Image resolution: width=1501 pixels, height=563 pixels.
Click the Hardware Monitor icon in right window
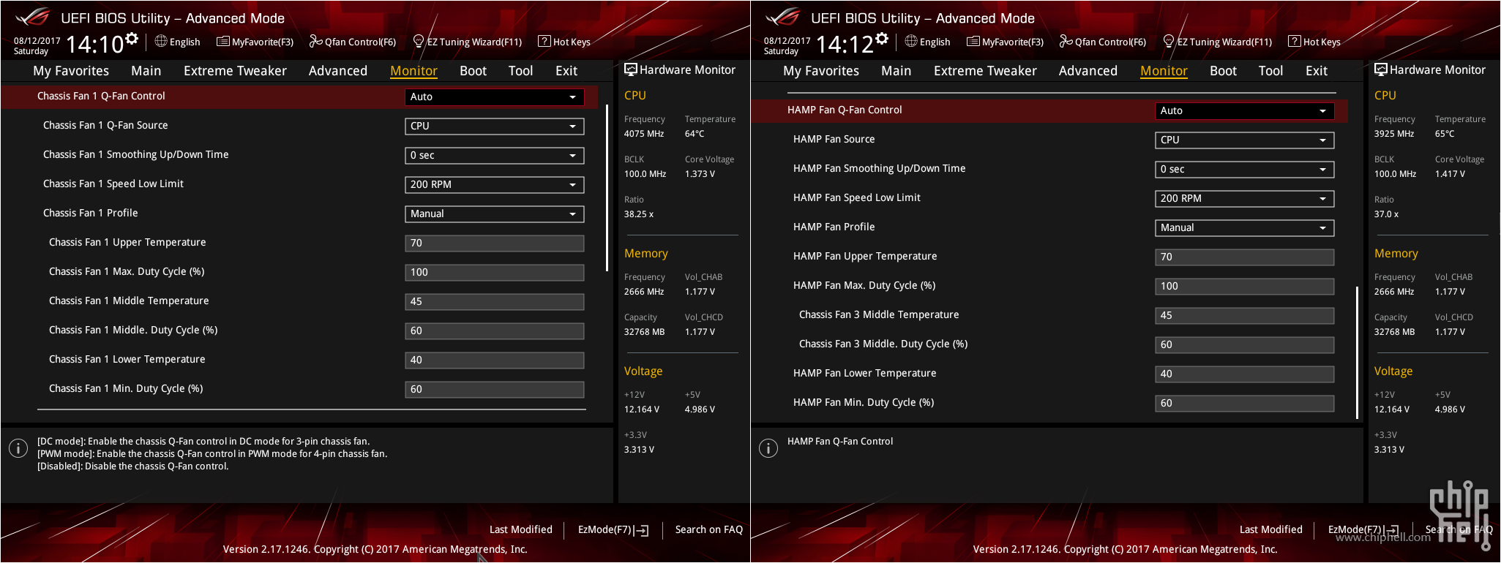tap(1380, 69)
